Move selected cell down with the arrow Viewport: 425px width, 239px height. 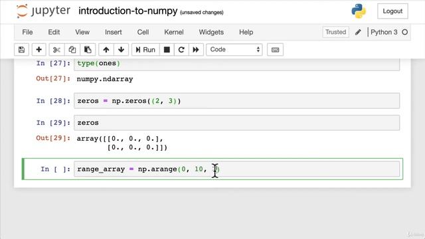pos(121,50)
